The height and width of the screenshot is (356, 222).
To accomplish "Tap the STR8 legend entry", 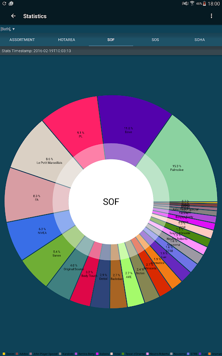I will tap(193, 354).
